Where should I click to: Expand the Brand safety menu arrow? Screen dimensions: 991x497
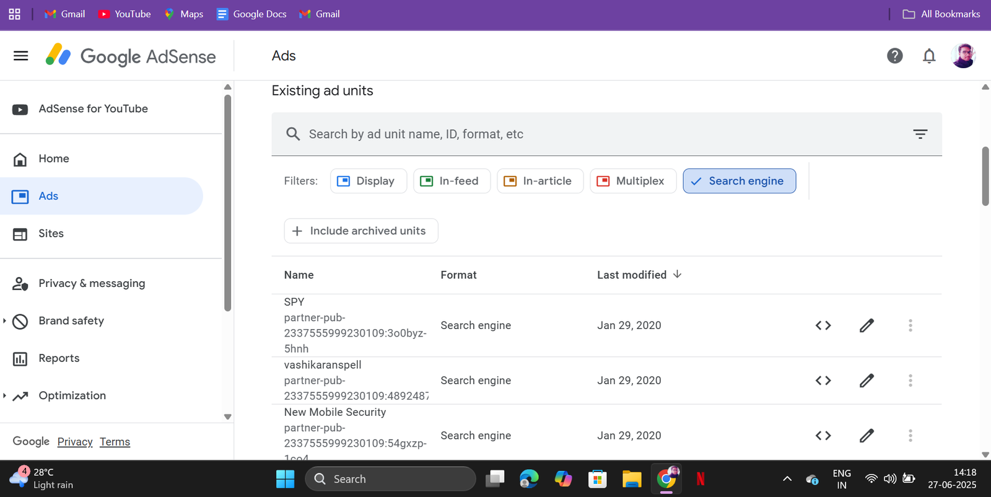[x=5, y=321]
